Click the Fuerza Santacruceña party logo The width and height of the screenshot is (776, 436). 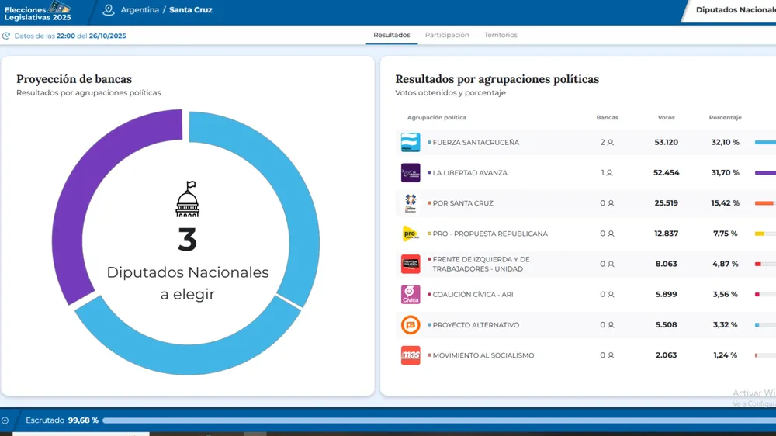coord(410,143)
